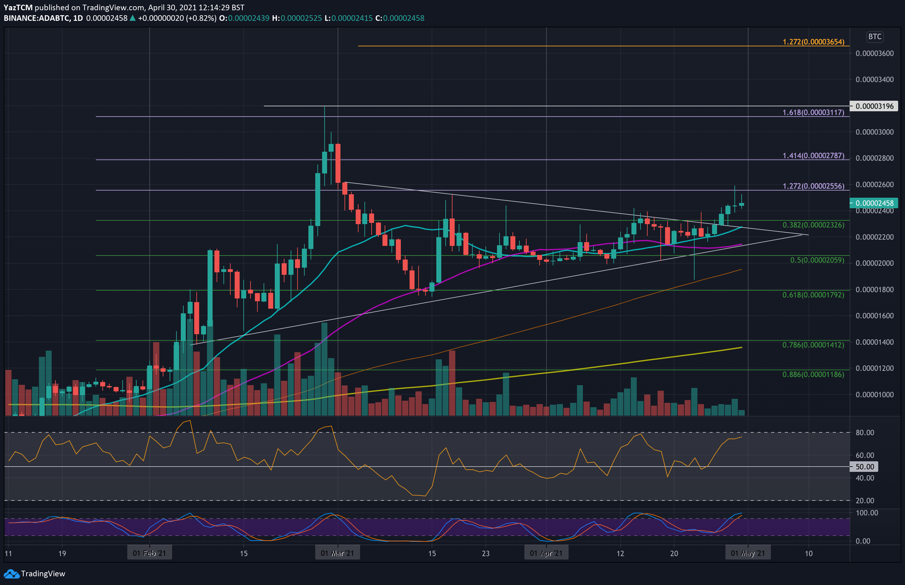
Task: Select the 0.786(0.00001412) retracement label
Action: (x=814, y=345)
